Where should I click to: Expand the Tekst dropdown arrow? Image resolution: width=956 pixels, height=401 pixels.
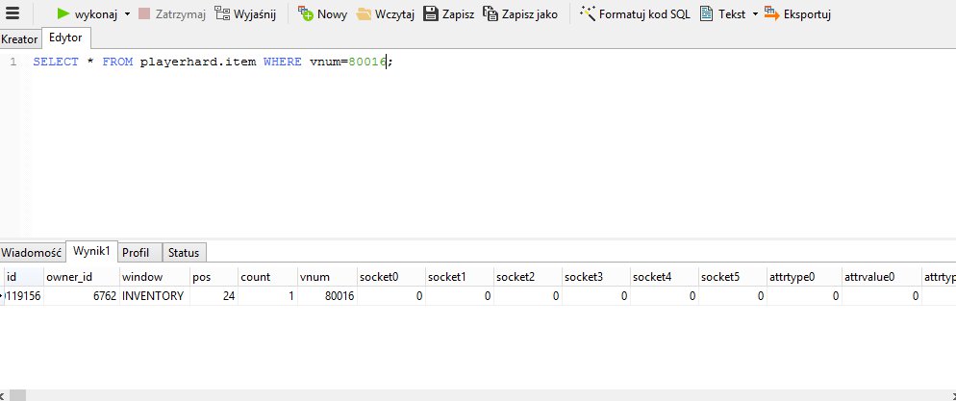[x=755, y=14]
